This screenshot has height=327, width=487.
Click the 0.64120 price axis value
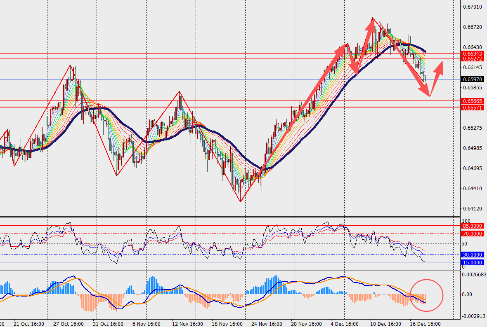(472, 209)
